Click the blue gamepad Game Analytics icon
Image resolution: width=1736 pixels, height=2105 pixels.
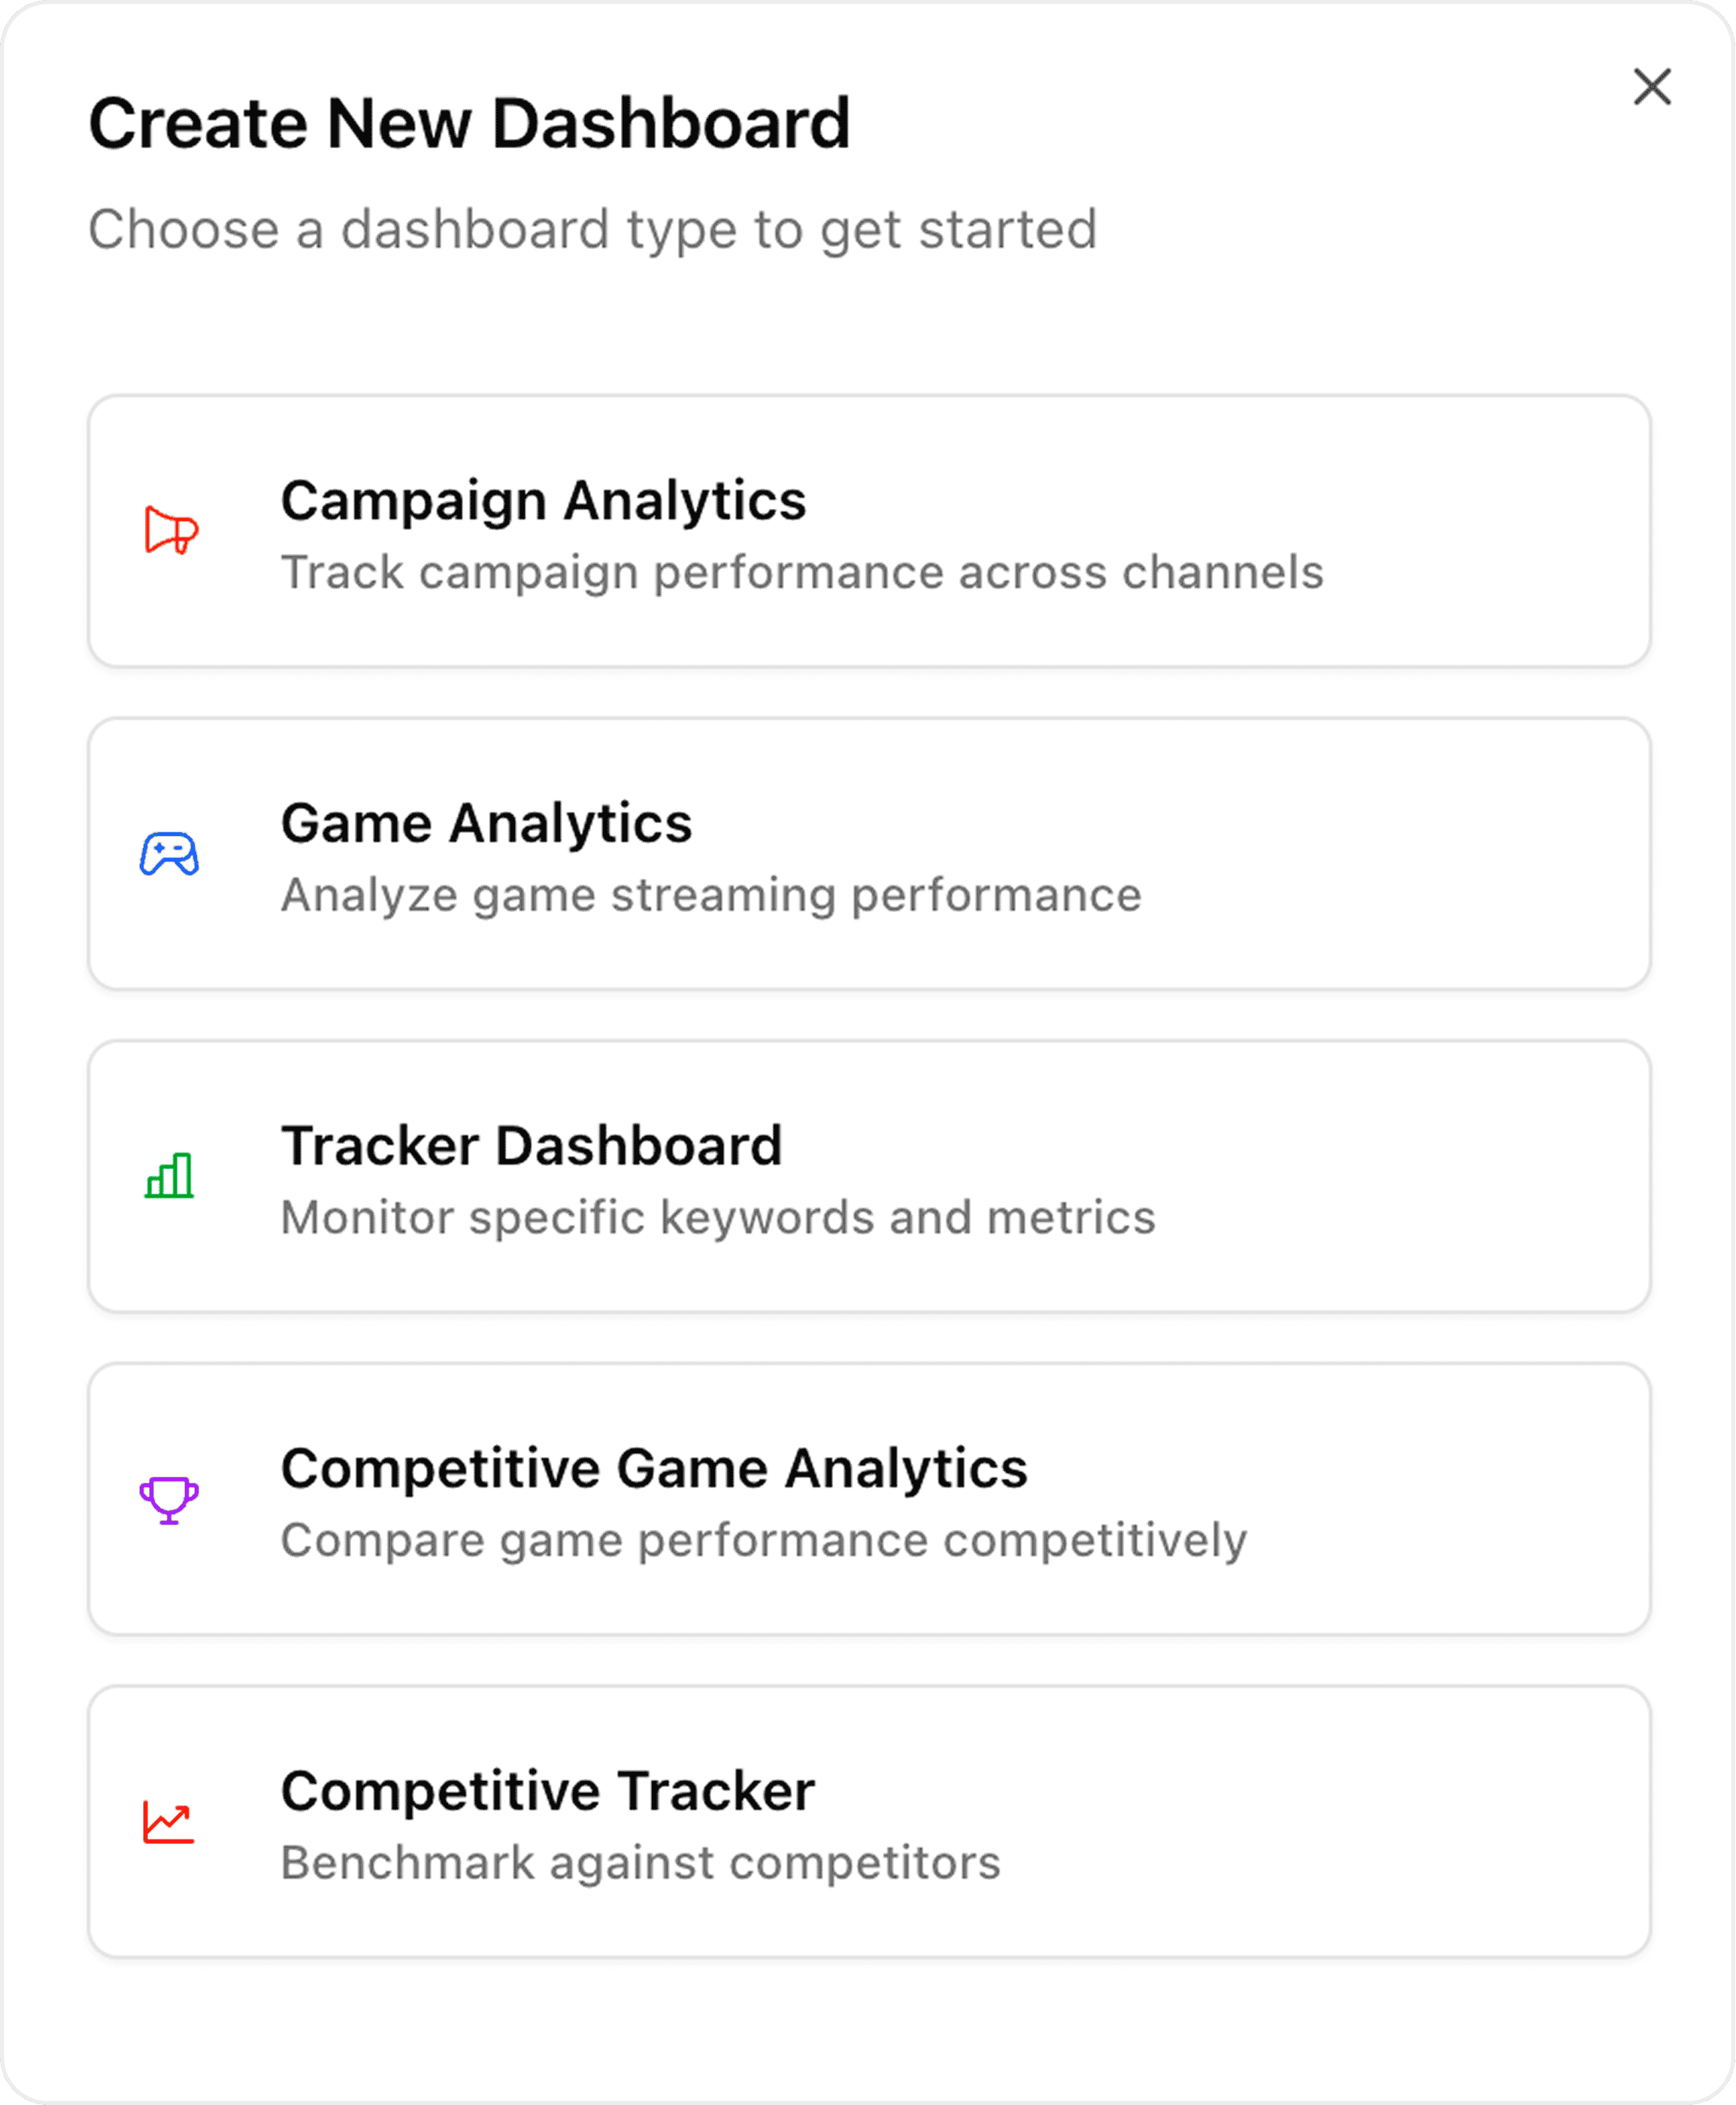(170, 855)
